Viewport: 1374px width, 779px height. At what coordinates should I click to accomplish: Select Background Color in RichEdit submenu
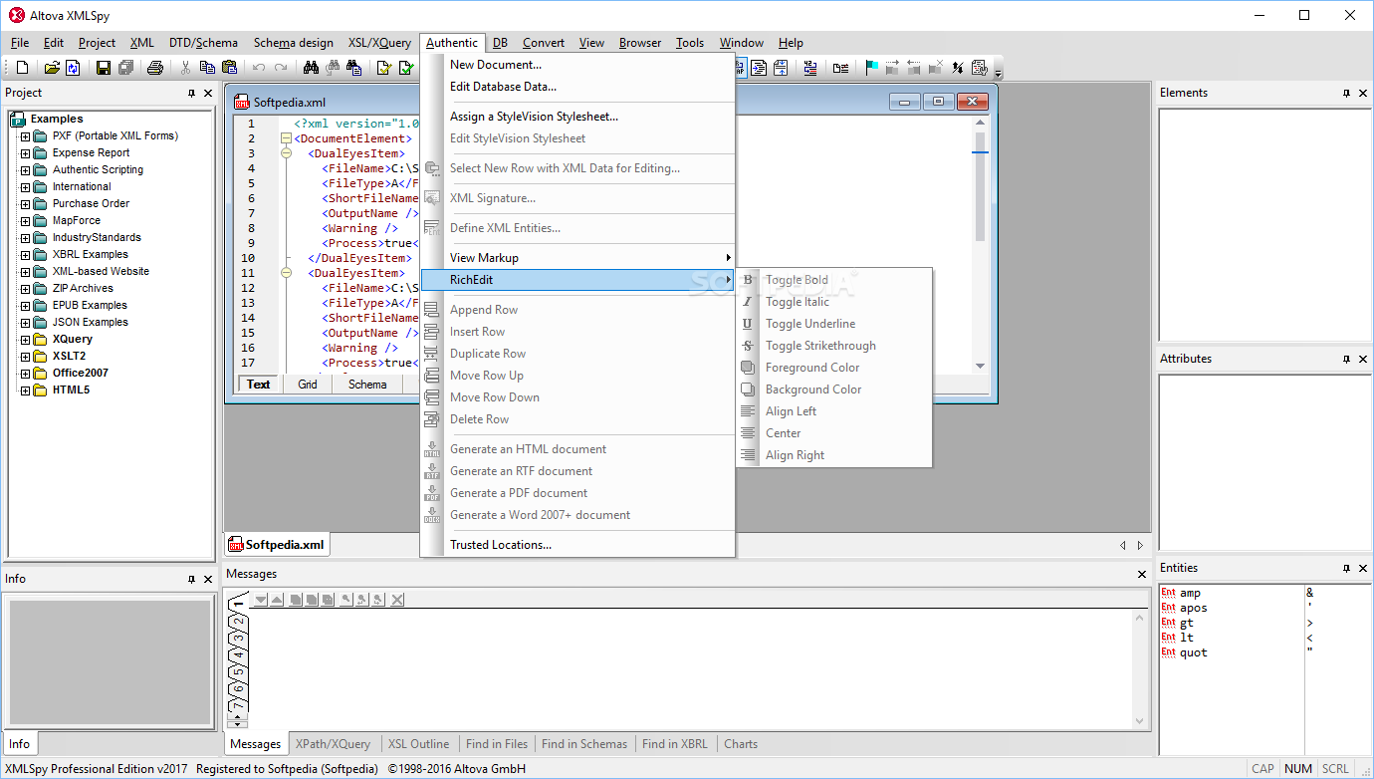[834, 389]
